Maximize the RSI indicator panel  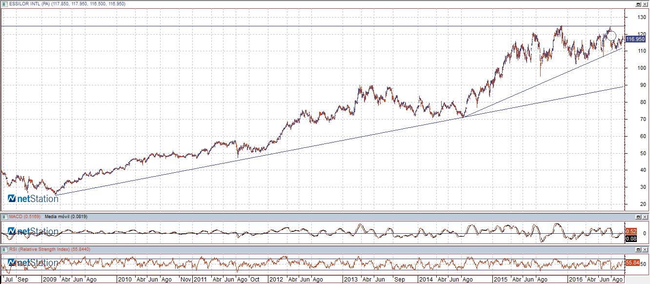coord(638,249)
